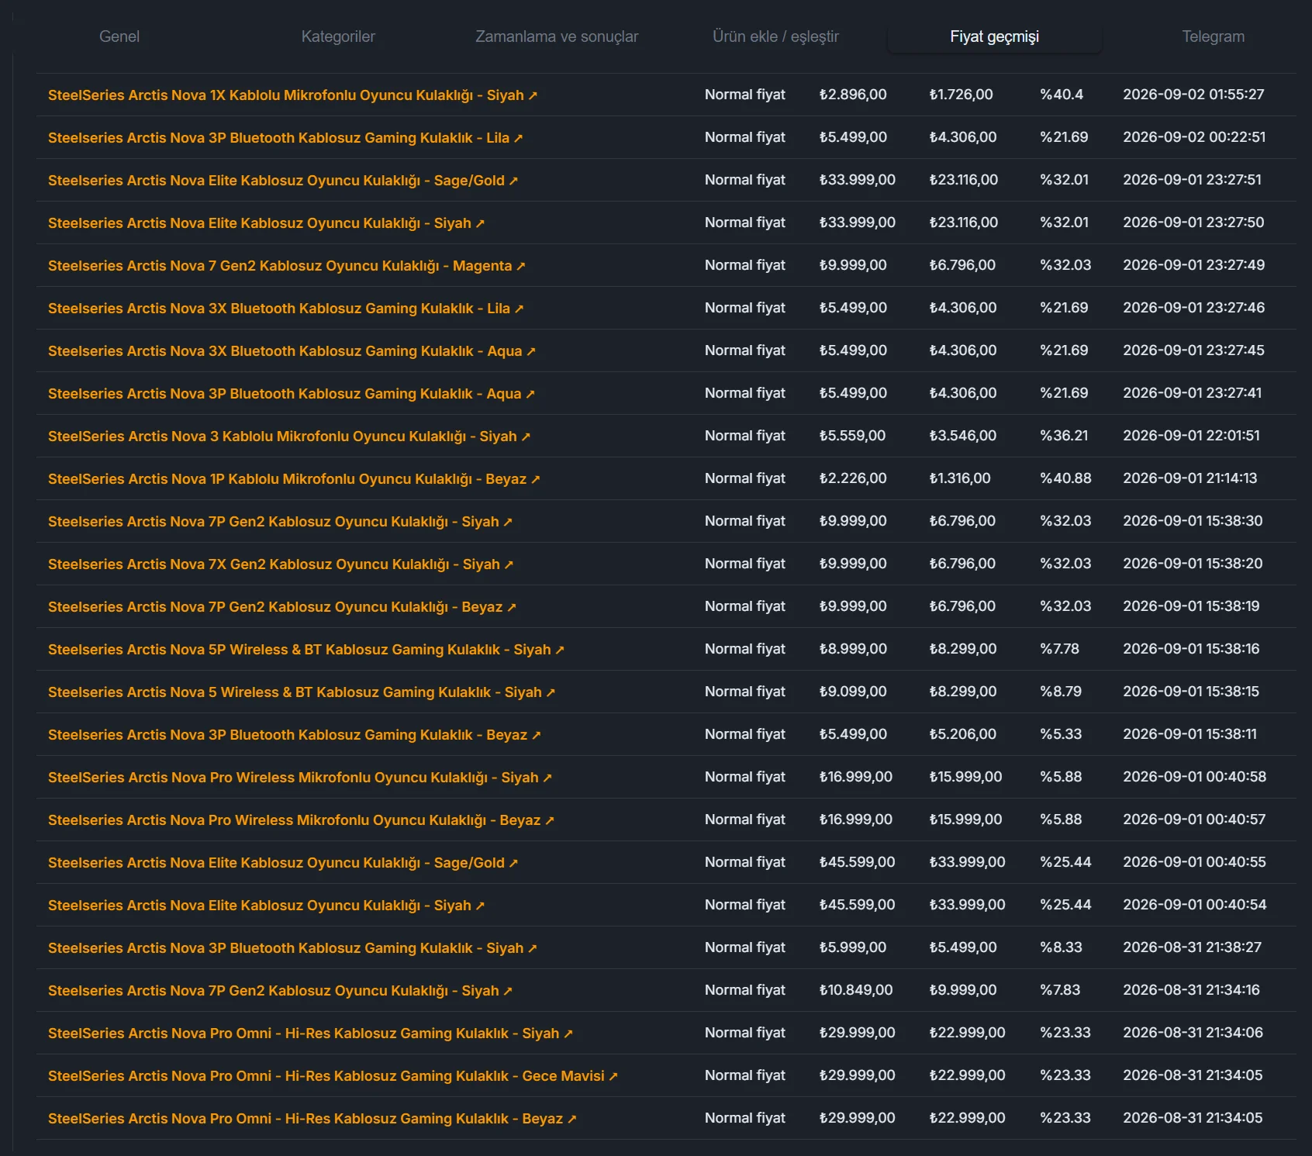Click the ₺1.726,00 price value
The height and width of the screenshot is (1156, 1312).
coord(962,95)
